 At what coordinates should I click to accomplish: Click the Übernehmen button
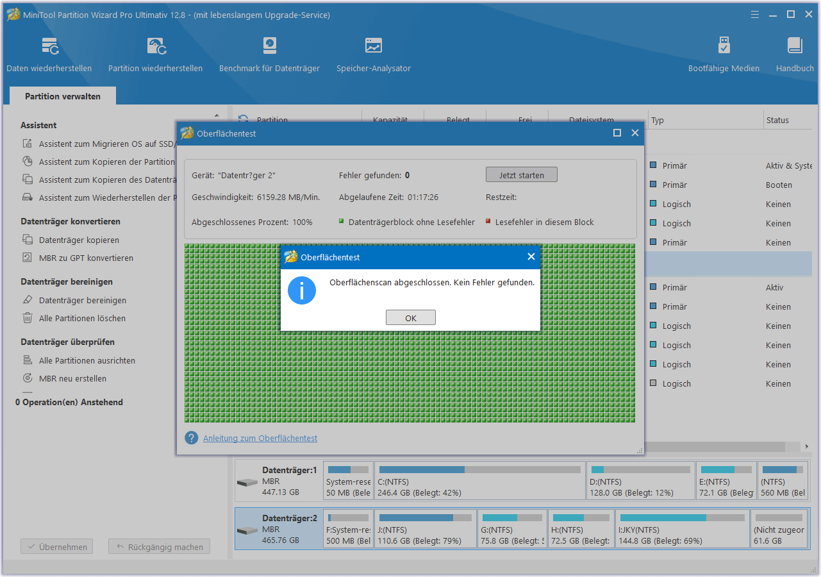pos(57,547)
